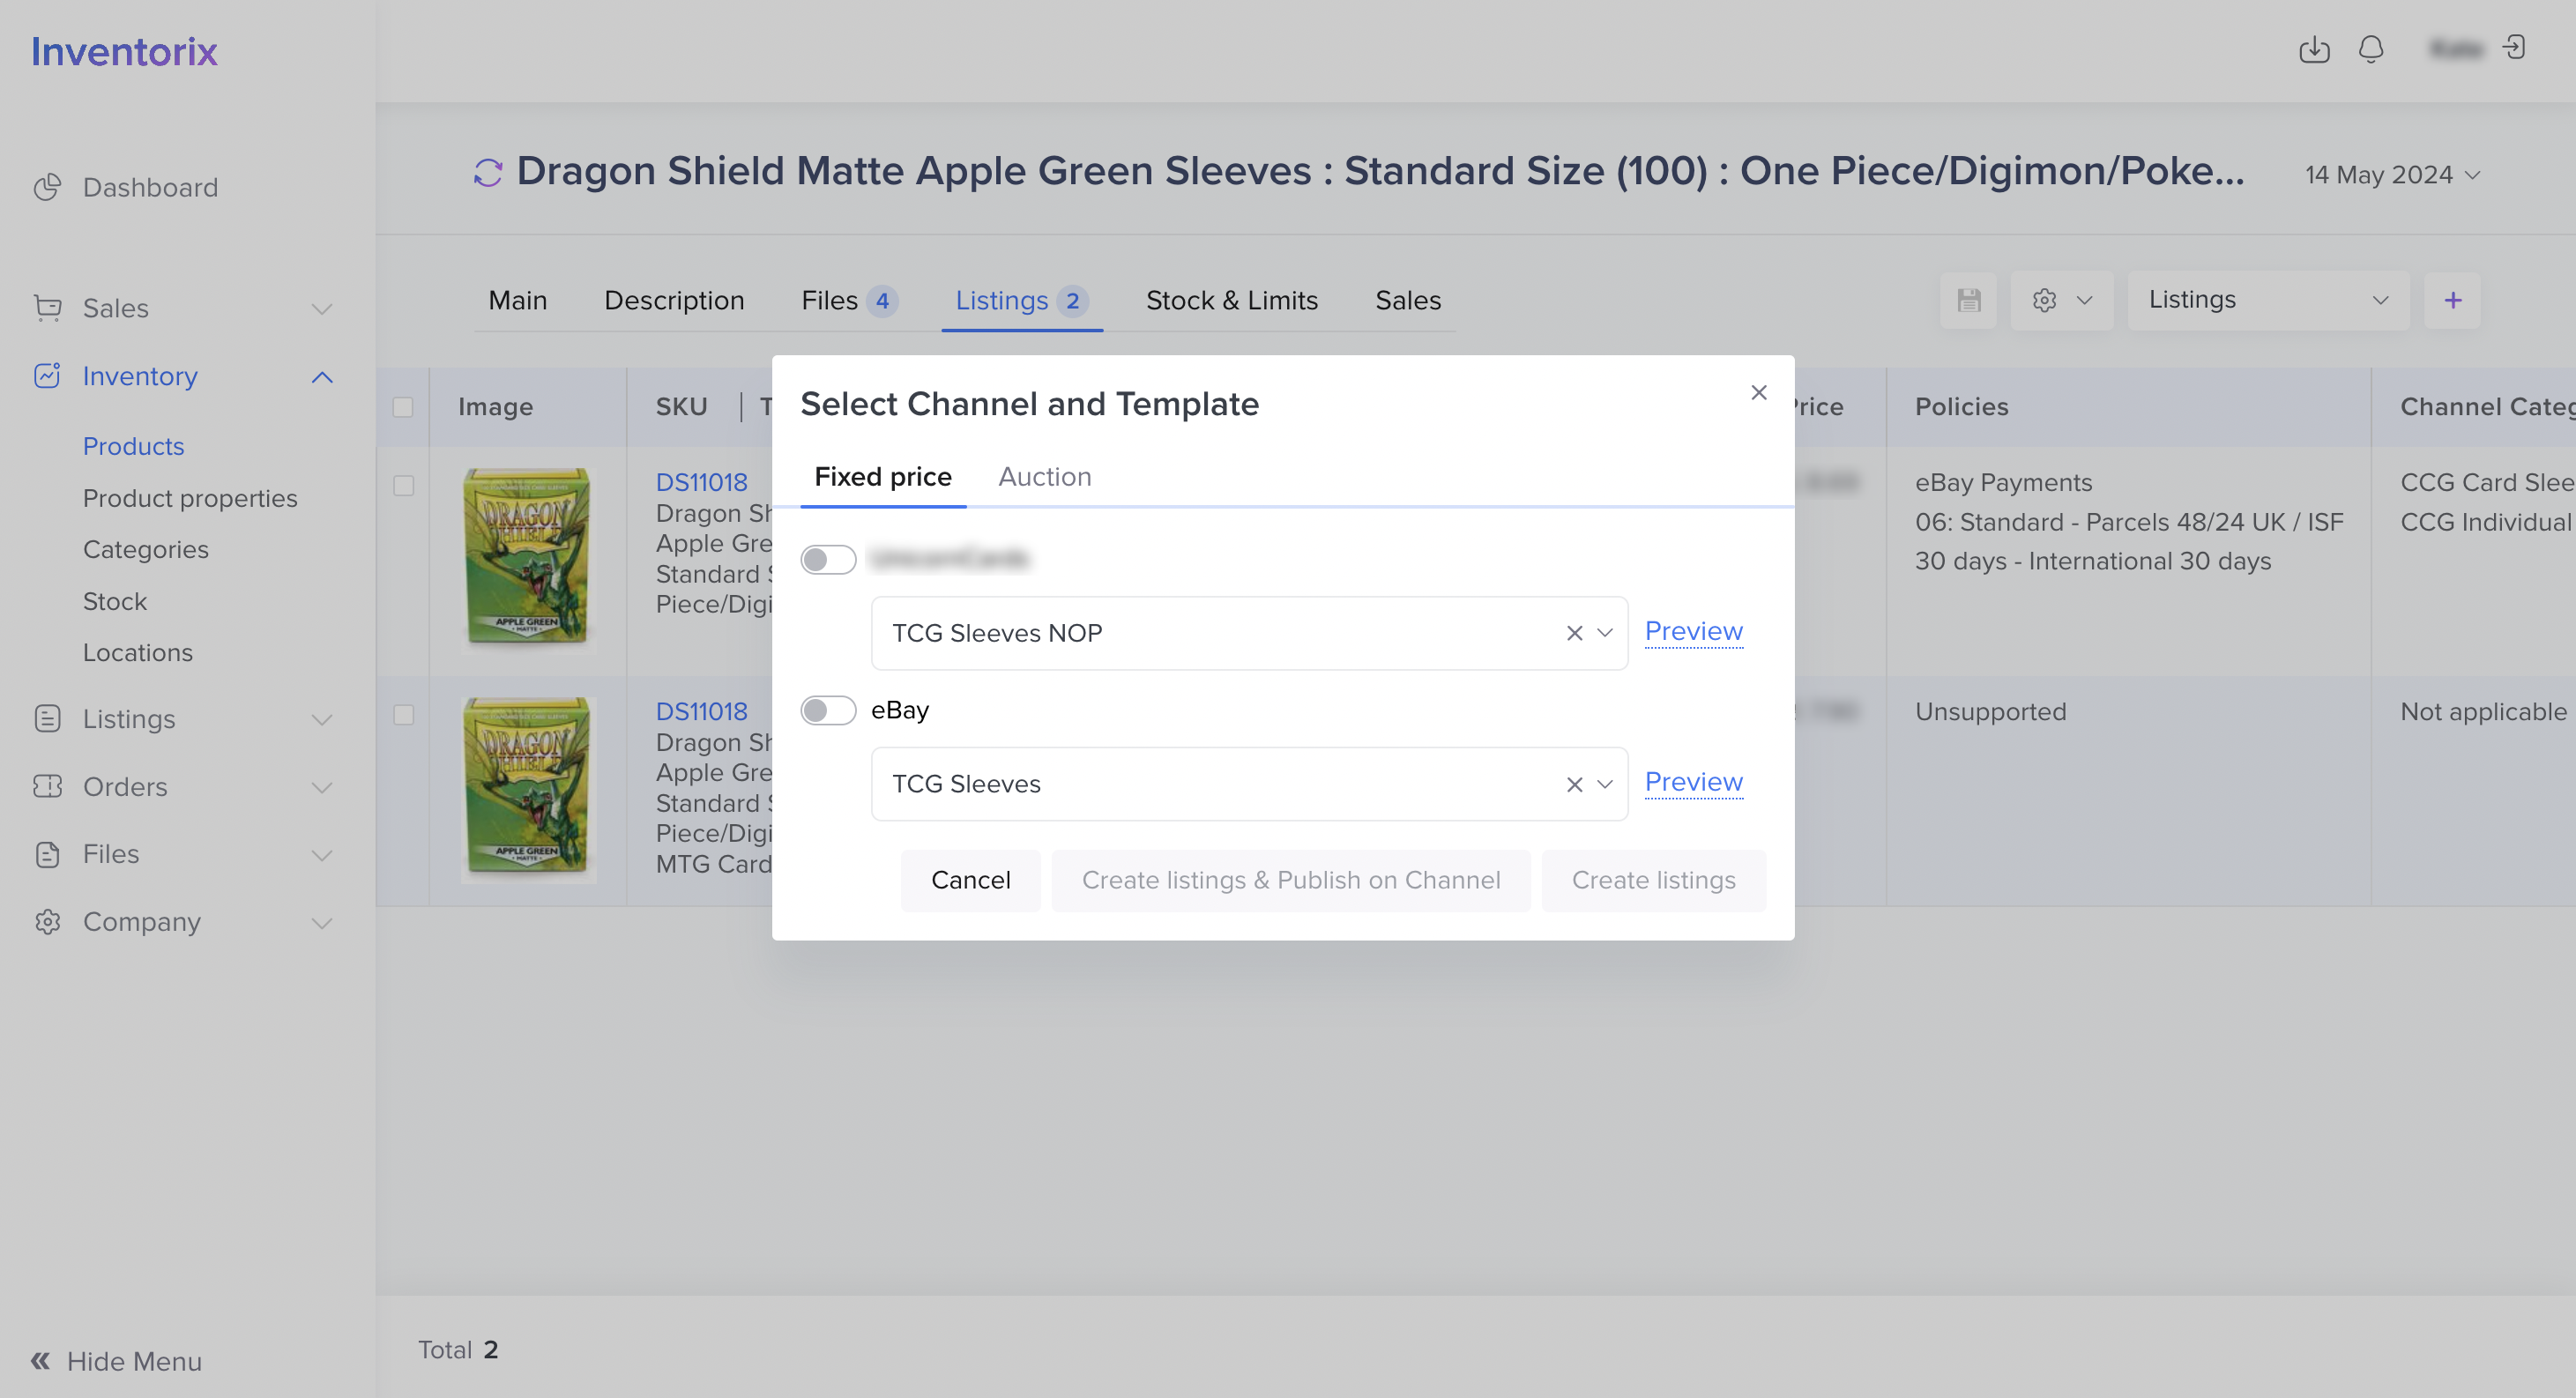Tick the checkbox for first DS11018 row
2576x1398 pixels.
pyautogui.click(x=403, y=486)
